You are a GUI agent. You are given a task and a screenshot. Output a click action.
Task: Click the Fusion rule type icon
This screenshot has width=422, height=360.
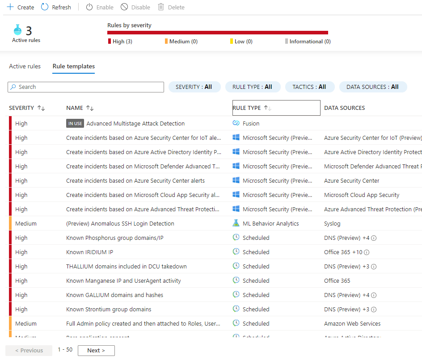(x=236, y=123)
